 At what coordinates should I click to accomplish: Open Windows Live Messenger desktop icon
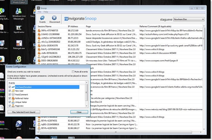click(x=19, y=14)
